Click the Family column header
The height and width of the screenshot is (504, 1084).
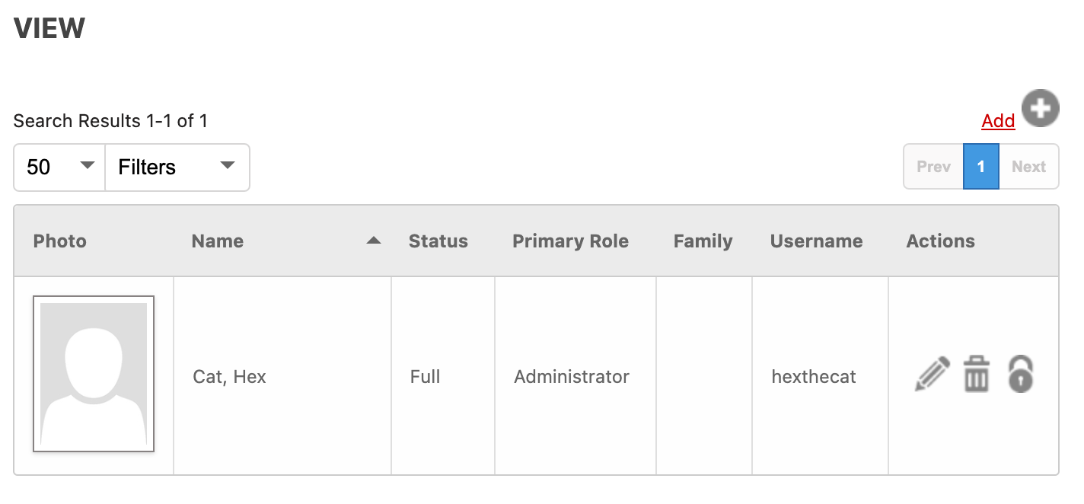[x=703, y=241]
